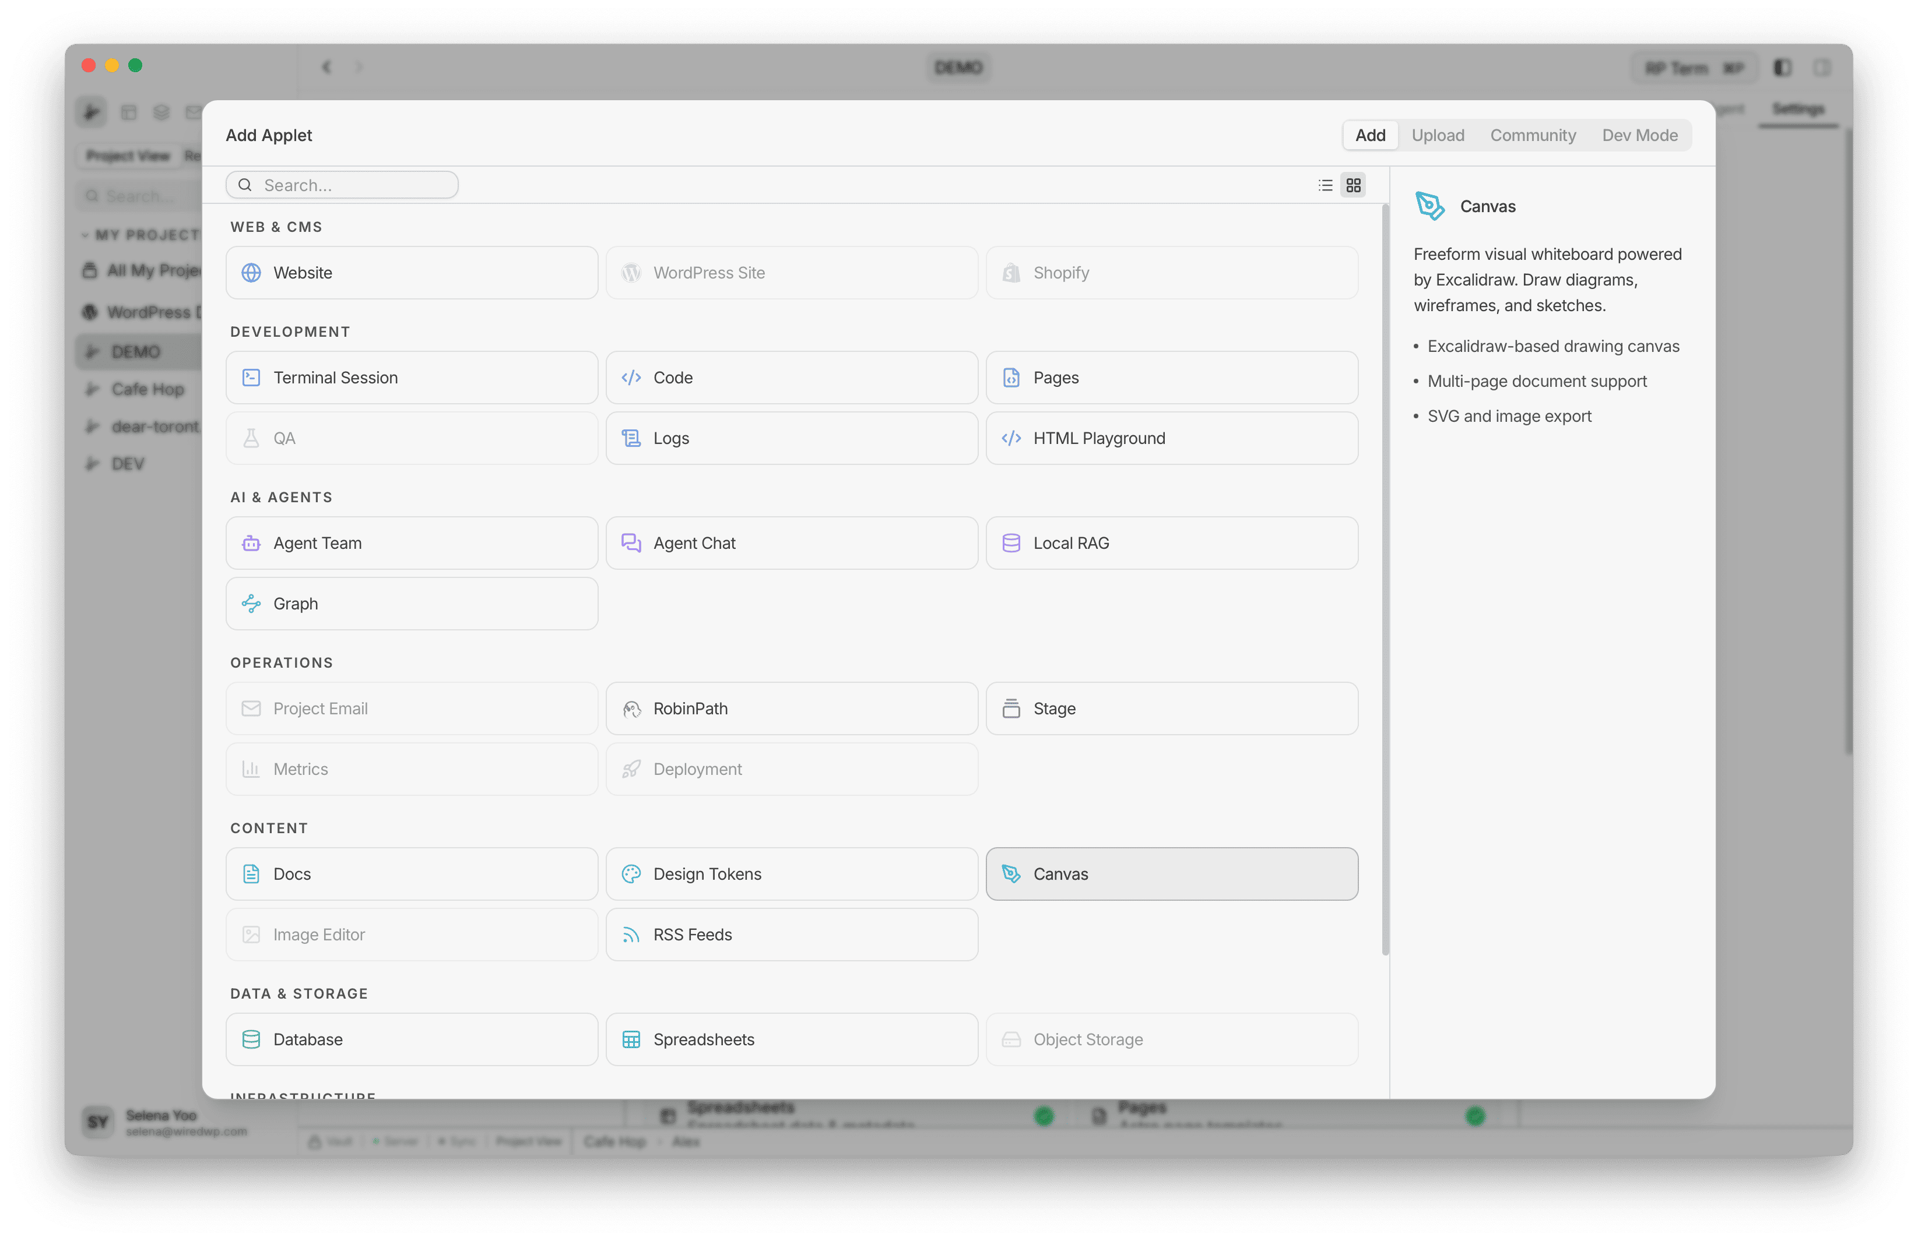Click the Object Storage drive icon
The height and width of the screenshot is (1241, 1918).
pos(1011,1039)
